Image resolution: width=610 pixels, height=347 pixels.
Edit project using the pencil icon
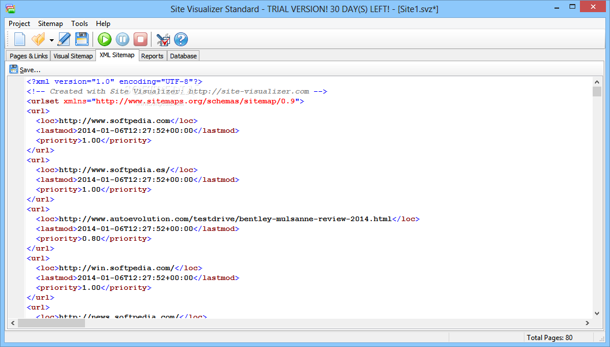(64, 39)
